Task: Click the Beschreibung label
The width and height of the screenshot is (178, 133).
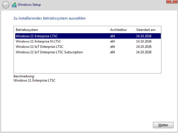Action: pyautogui.click(x=24, y=76)
